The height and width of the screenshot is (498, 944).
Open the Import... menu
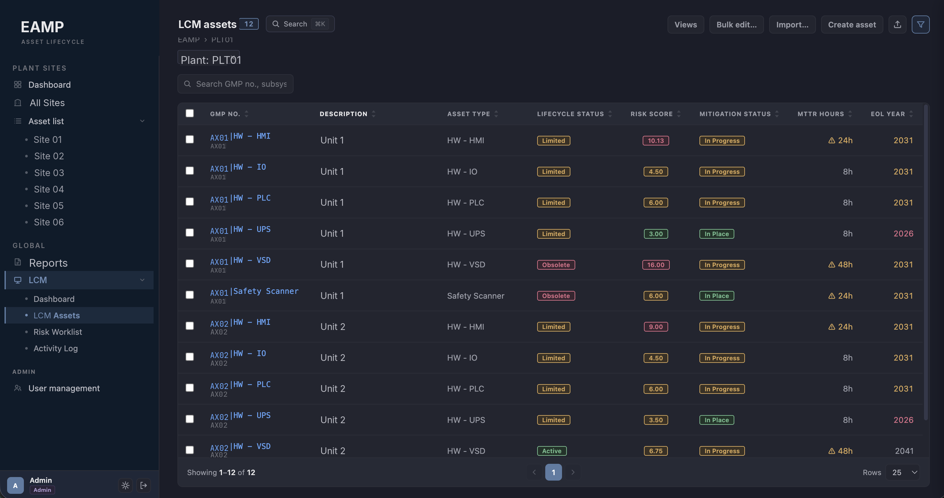(x=792, y=25)
